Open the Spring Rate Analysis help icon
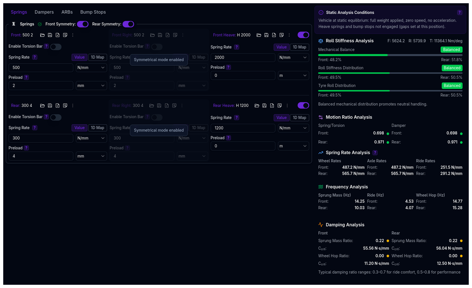The width and height of the screenshot is (472, 288). click(x=375, y=152)
